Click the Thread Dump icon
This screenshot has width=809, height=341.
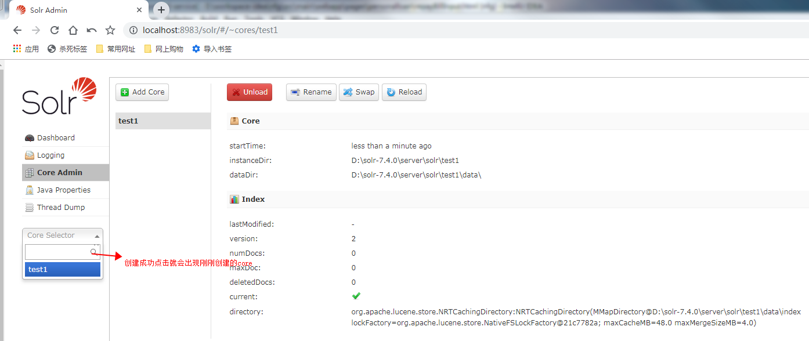click(30, 208)
